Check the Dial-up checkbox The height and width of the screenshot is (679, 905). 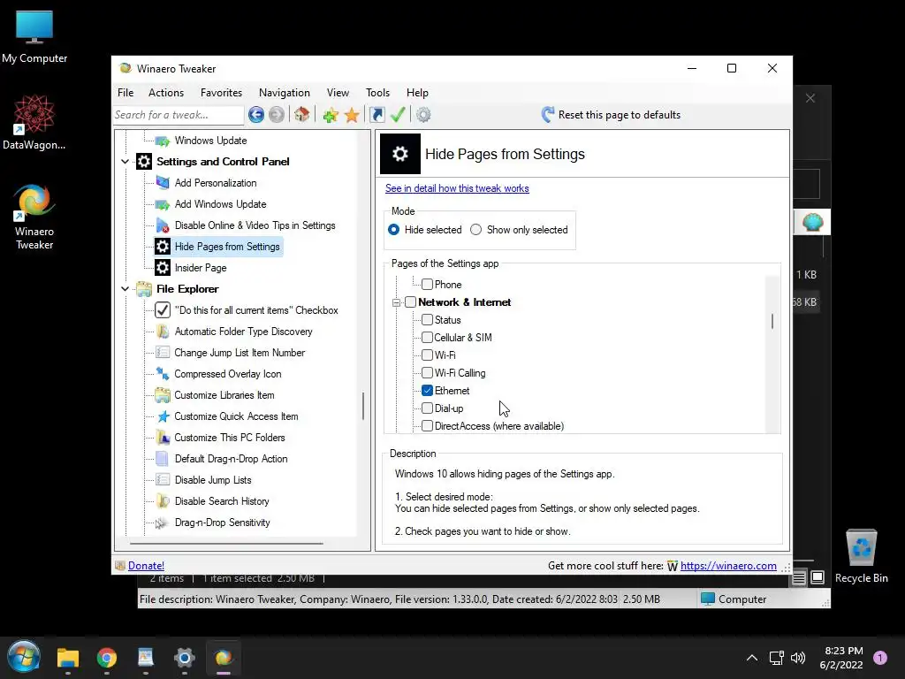coord(427,408)
